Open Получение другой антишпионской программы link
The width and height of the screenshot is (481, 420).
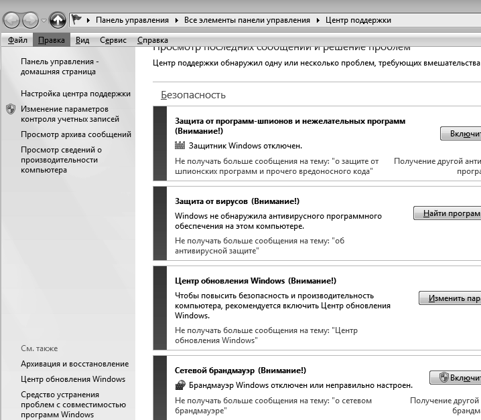437,166
